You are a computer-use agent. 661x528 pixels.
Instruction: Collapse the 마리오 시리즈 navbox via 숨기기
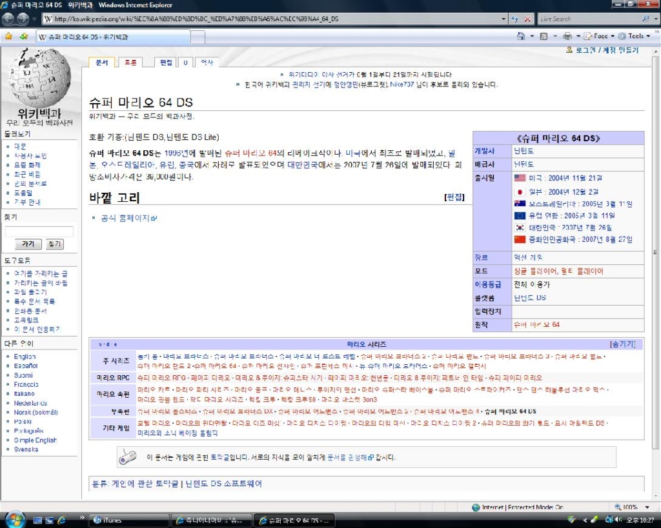(x=622, y=344)
